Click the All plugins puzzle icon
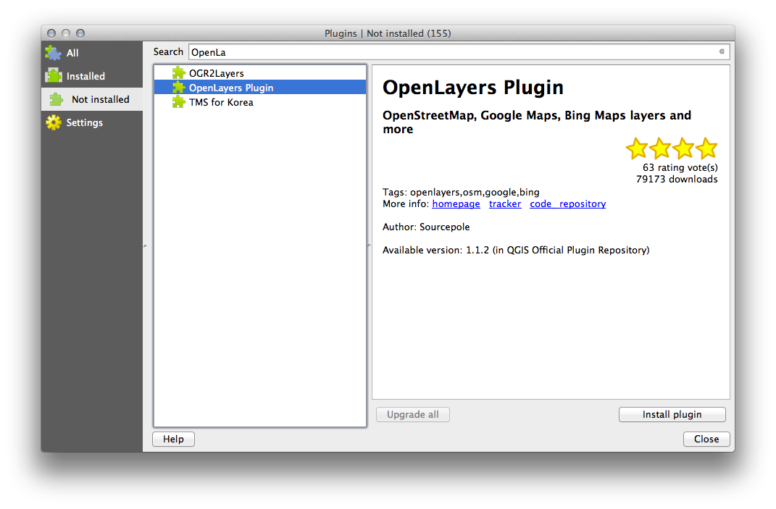Image resolution: width=776 pixels, height=509 pixels. 54,53
